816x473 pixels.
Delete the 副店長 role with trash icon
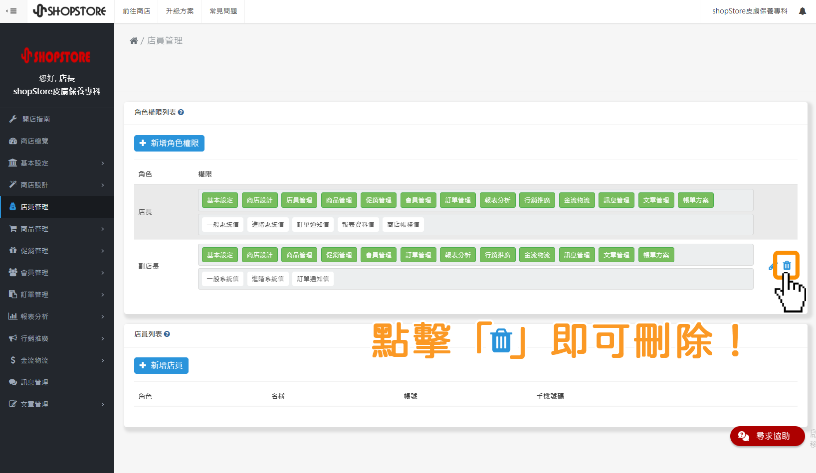pyautogui.click(x=787, y=266)
